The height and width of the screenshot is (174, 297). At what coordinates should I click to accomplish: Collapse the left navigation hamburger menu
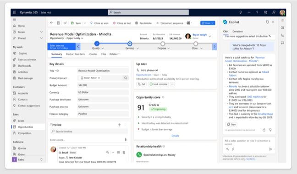click(x=14, y=20)
